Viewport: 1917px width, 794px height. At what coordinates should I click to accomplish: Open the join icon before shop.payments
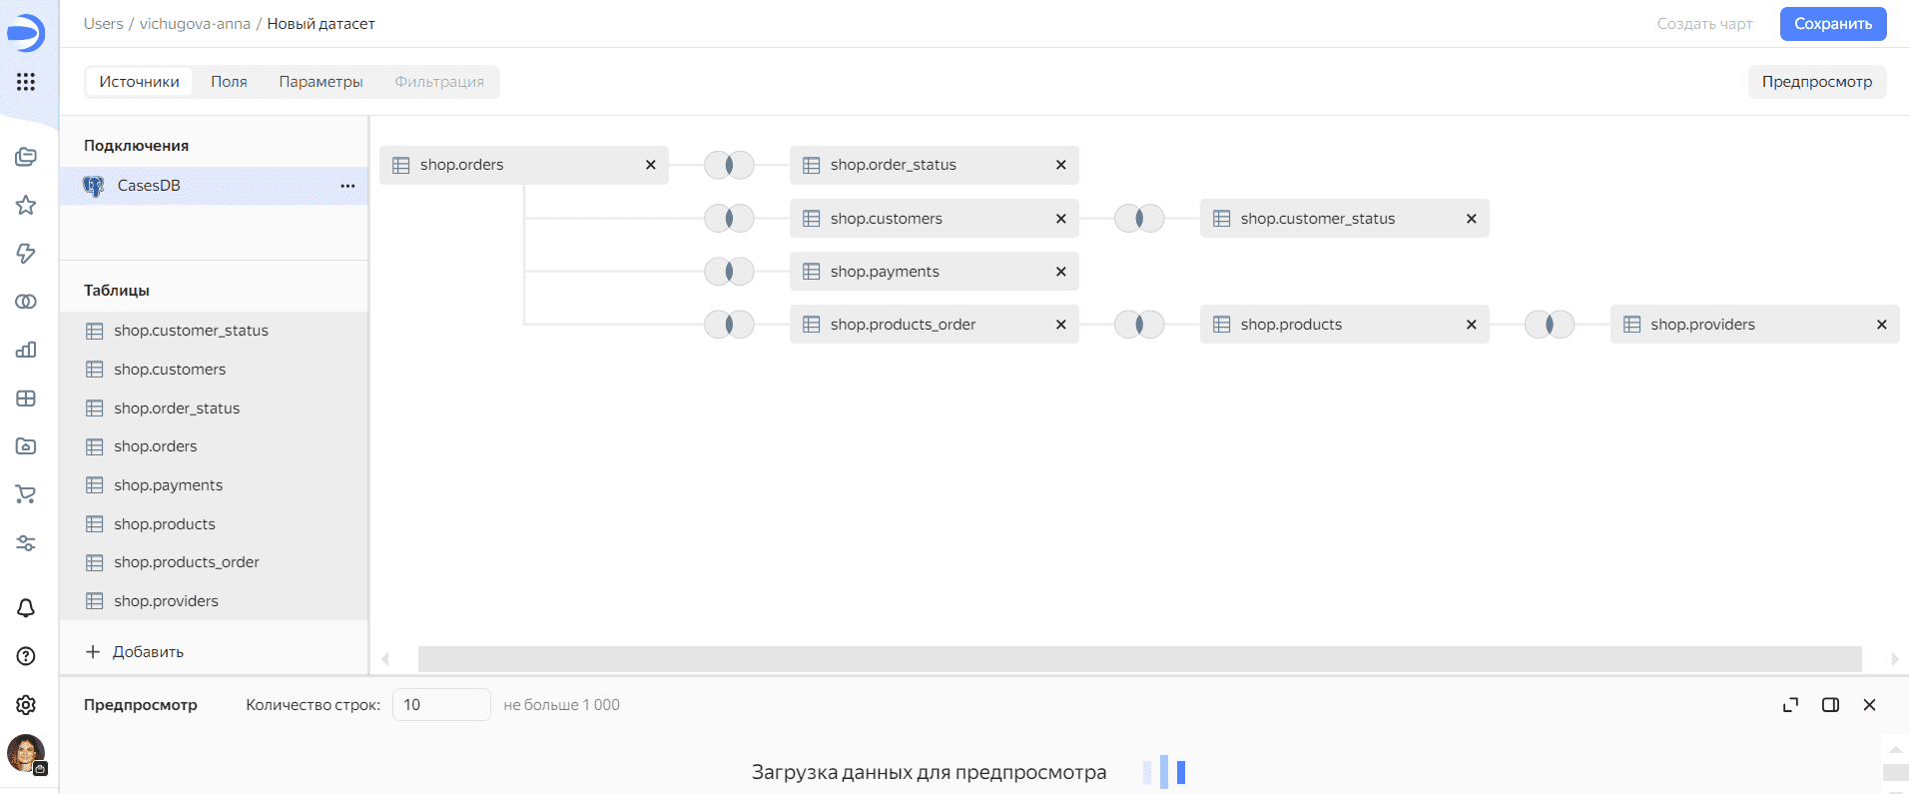[x=729, y=271]
